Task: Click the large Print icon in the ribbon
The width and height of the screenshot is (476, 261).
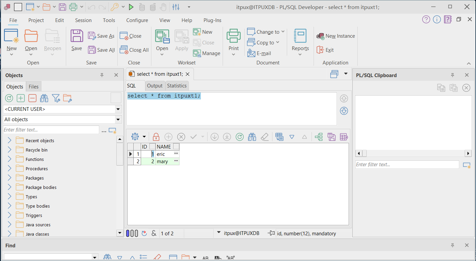Action: coord(234,36)
